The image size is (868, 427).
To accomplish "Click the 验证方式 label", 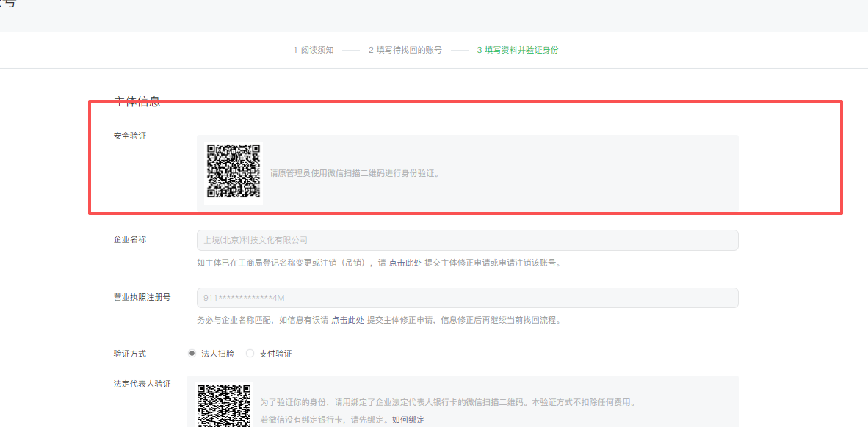I will (130, 354).
